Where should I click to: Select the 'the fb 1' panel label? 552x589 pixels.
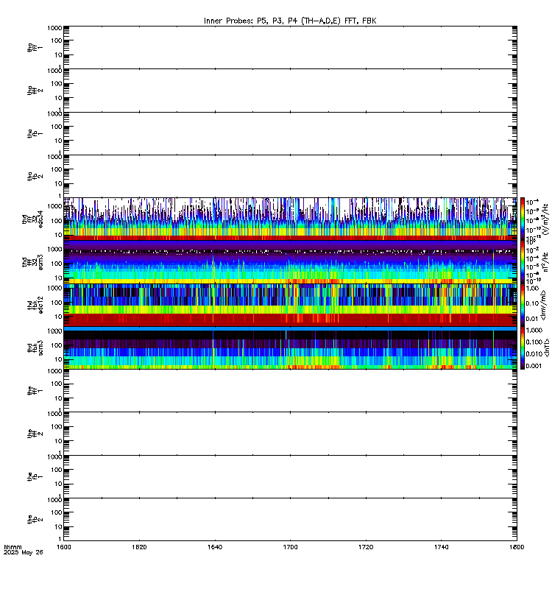point(35,476)
